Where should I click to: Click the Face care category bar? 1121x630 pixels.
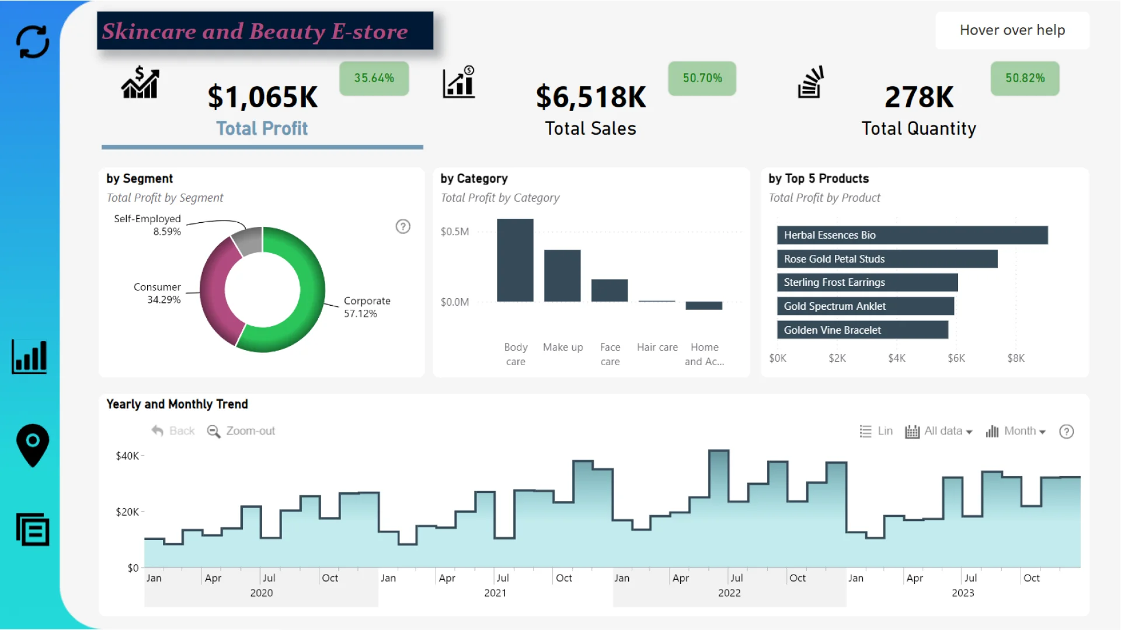pyautogui.click(x=610, y=290)
